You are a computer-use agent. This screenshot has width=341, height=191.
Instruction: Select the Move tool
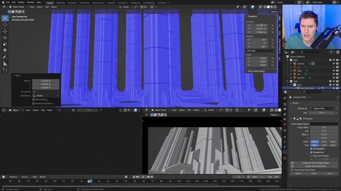pyautogui.click(x=5, y=31)
